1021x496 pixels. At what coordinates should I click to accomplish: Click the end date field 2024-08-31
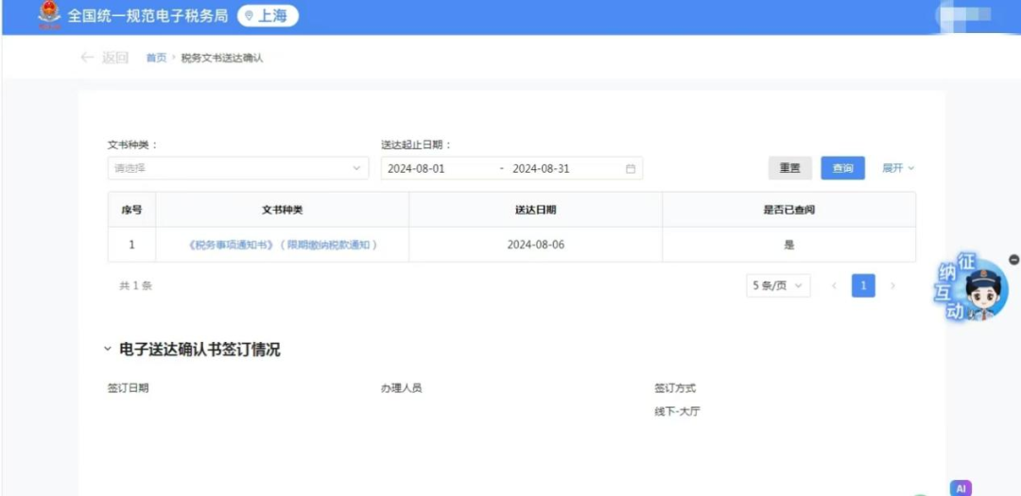pyautogui.click(x=541, y=169)
